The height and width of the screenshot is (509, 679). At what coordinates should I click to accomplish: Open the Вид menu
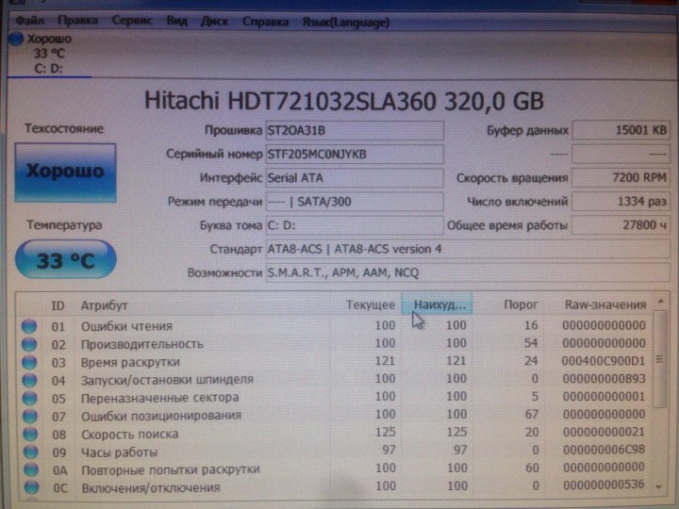coord(176,21)
